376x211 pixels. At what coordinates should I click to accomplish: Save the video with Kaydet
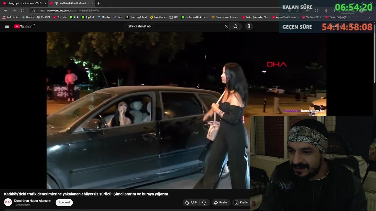point(241,203)
